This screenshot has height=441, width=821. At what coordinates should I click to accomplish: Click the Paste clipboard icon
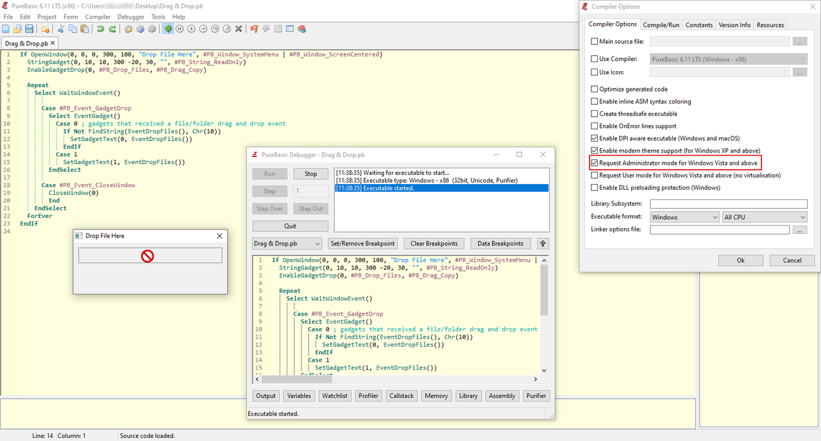[84, 29]
